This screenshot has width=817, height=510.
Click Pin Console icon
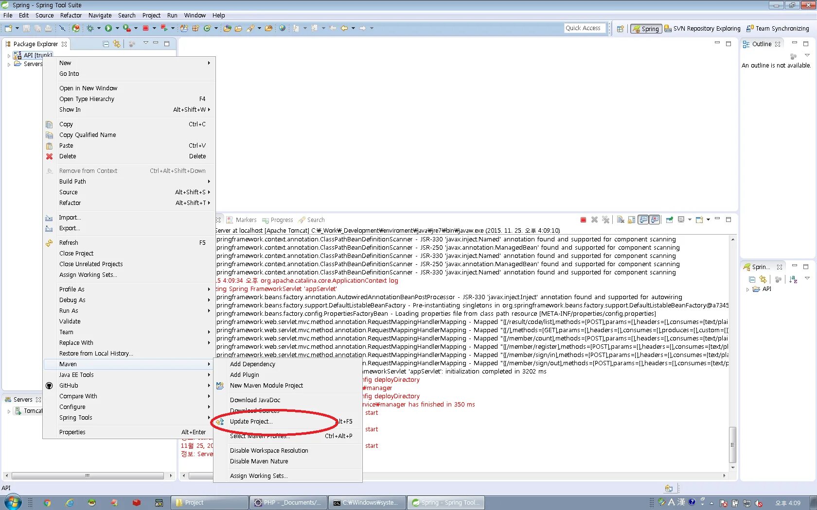pyautogui.click(x=670, y=220)
